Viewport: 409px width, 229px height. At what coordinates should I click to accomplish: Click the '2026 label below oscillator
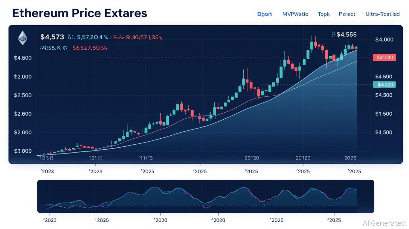click(x=218, y=220)
